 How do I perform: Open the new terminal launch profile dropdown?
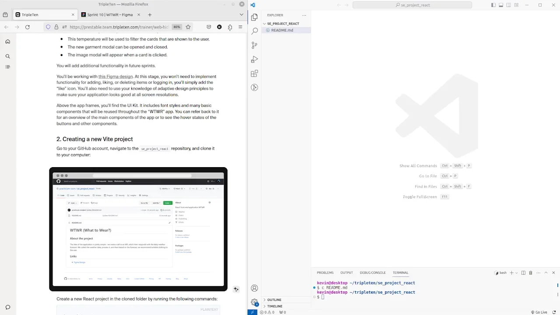click(517, 273)
